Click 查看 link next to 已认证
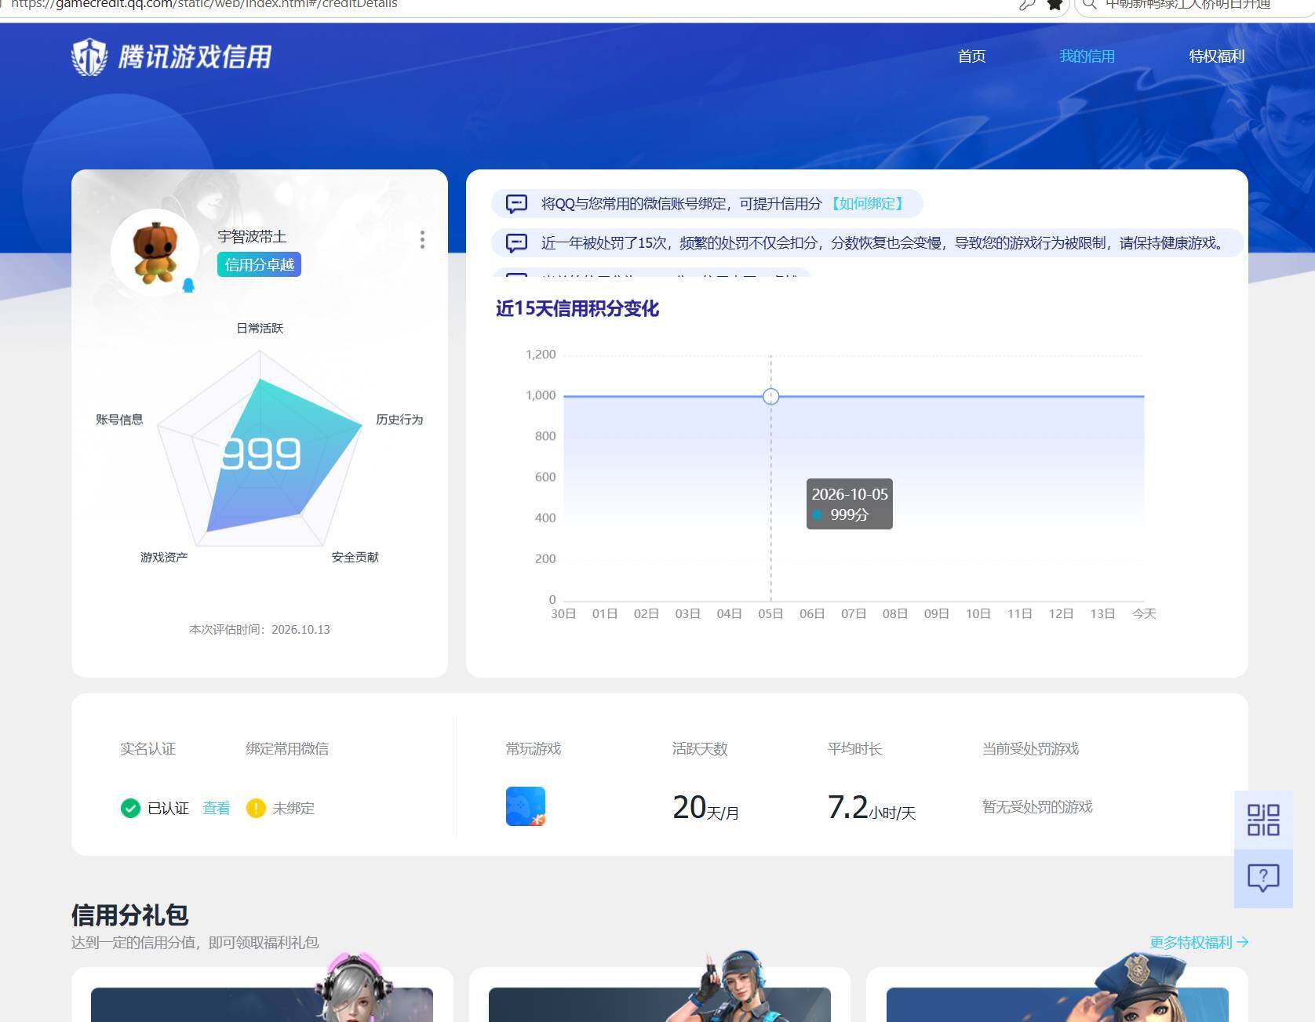This screenshot has height=1022, width=1315. click(217, 808)
